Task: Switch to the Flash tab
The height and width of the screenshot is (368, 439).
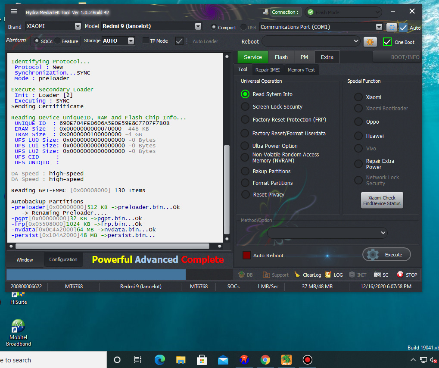Action: 281,57
